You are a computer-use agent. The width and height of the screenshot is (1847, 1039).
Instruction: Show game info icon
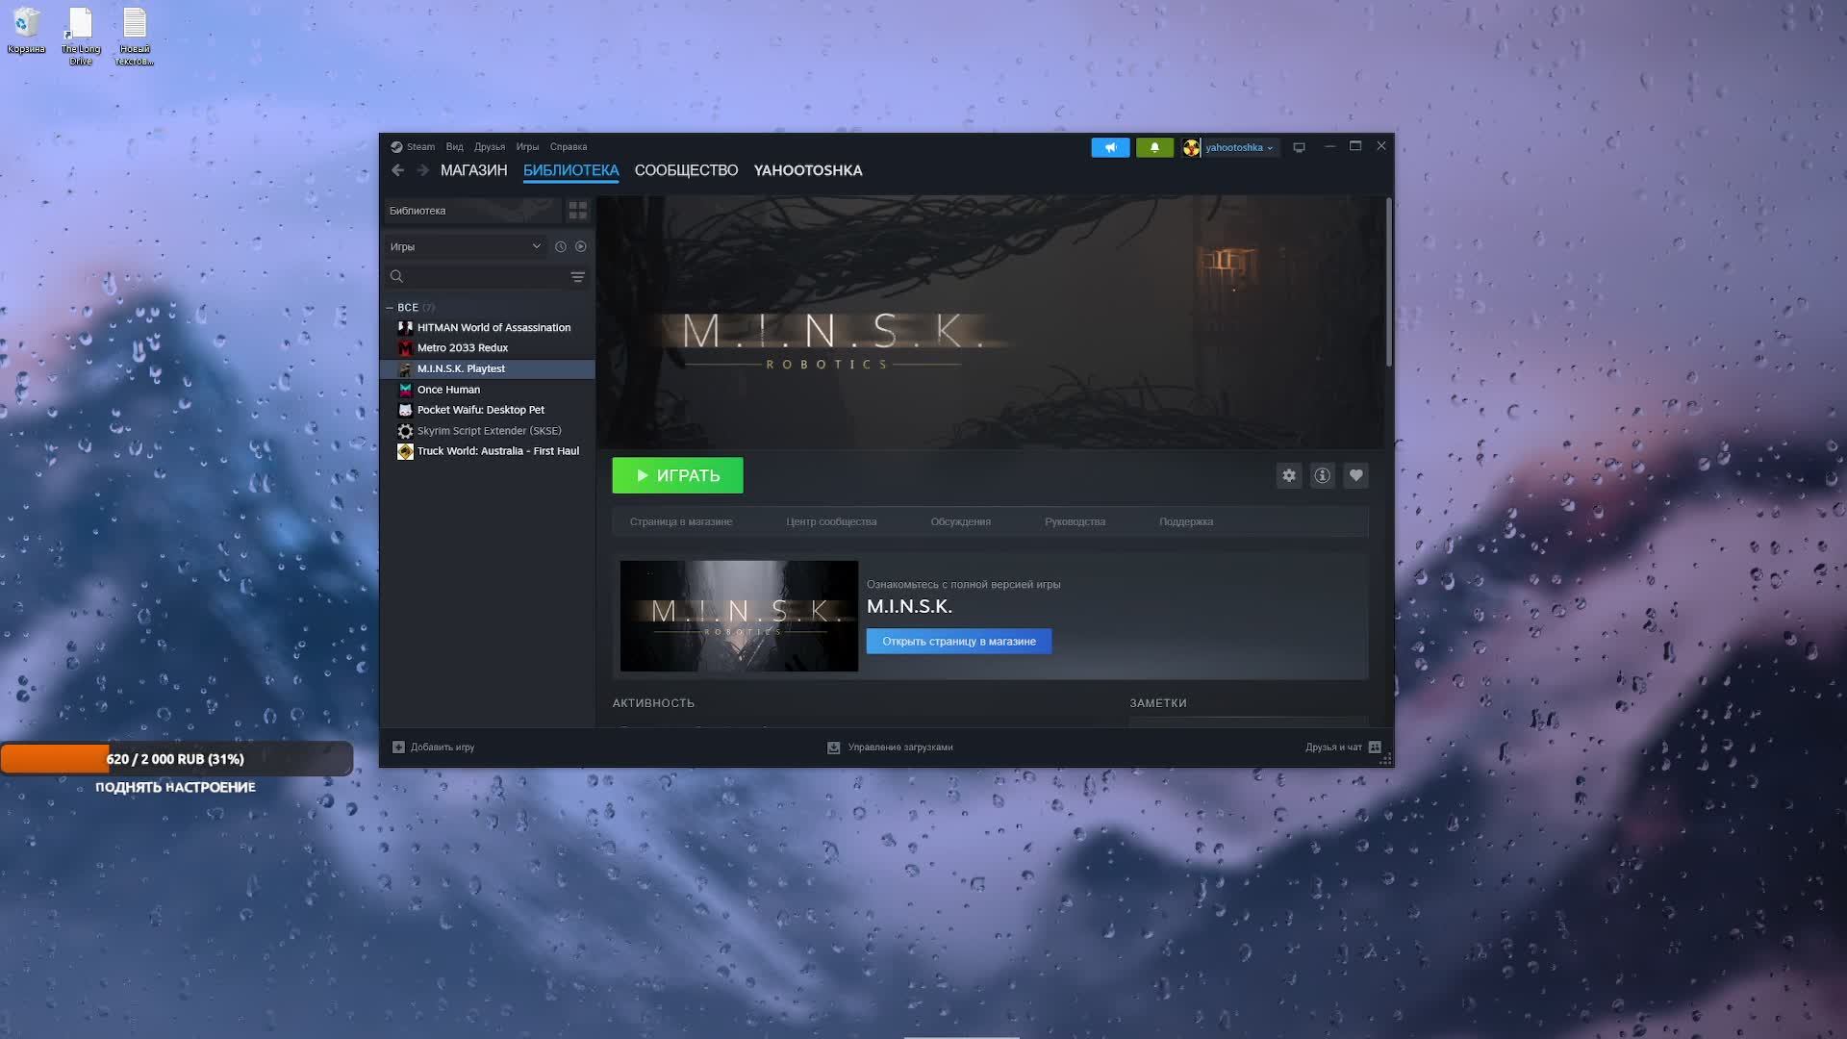click(1323, 475)
